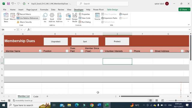
Task: Open Member Name filter dropdown
Action: (40, 51)
